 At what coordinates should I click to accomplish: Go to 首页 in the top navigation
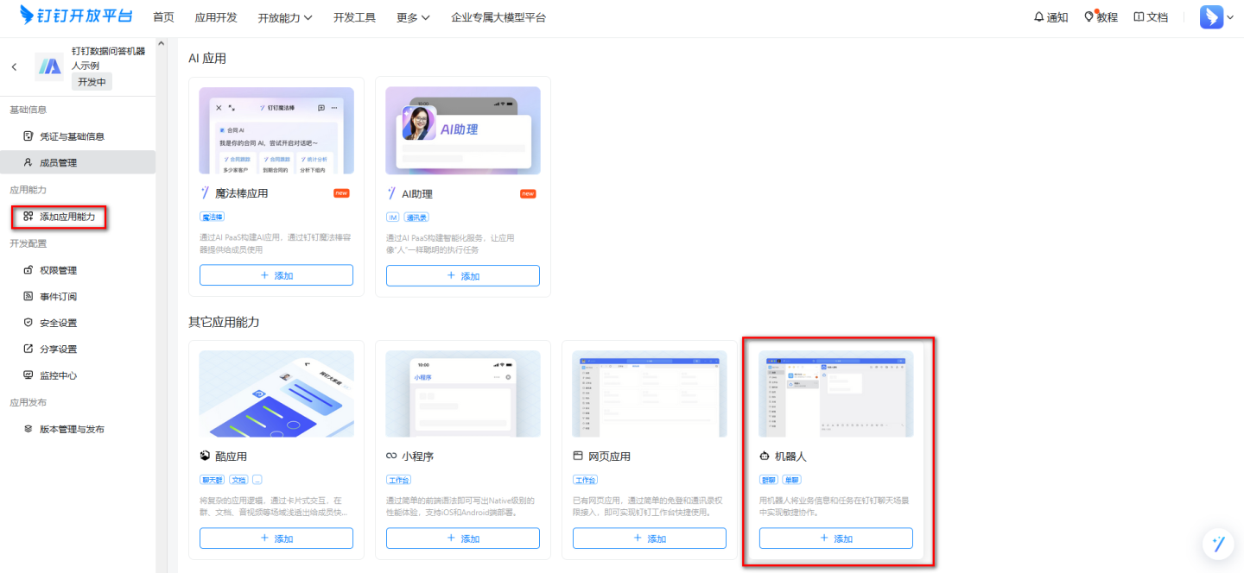tap(163, 16)
